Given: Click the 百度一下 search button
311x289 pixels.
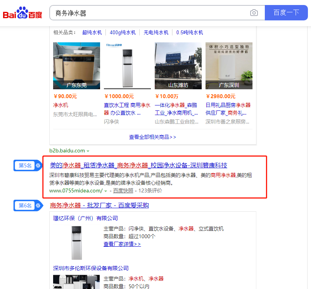Looking at the screenshot, I should (286, 13).
